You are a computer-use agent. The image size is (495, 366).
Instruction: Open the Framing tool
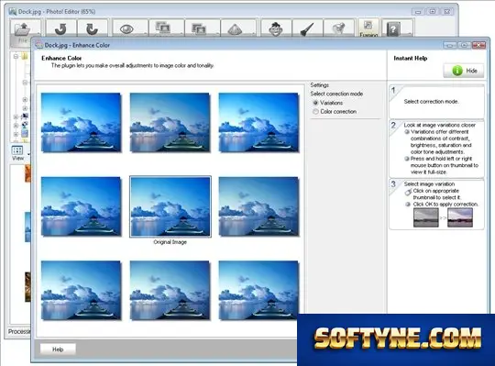tap(368, 28)
